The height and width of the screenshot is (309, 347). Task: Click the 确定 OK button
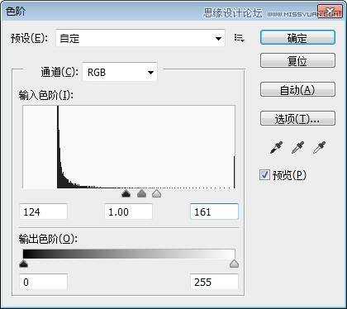(x=297, y=37)
